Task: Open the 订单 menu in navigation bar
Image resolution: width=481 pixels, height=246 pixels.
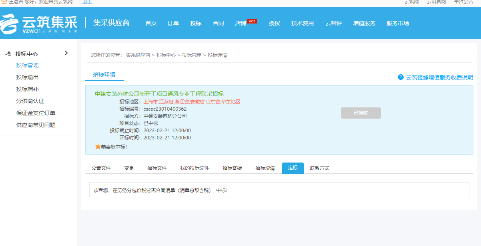Action: click(x=173, y=23)
